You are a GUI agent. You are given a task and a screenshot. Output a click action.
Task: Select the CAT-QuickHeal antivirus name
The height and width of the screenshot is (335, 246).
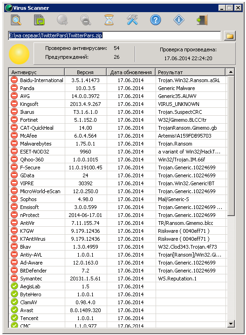click(x=37, y=128)
